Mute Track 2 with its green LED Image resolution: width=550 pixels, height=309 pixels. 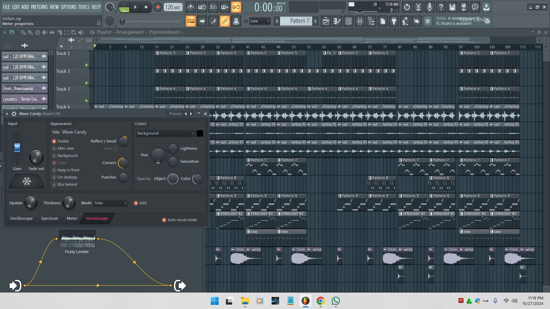click(86, 83)
